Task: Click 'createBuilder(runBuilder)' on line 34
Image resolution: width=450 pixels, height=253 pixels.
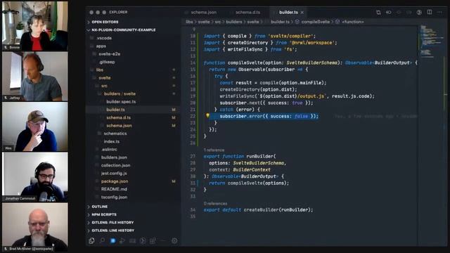Action: click(x=278, y=209)
